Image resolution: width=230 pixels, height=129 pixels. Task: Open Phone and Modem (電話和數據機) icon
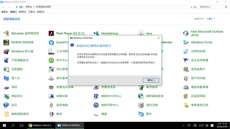pyautogui.click(x=186, y=87)
